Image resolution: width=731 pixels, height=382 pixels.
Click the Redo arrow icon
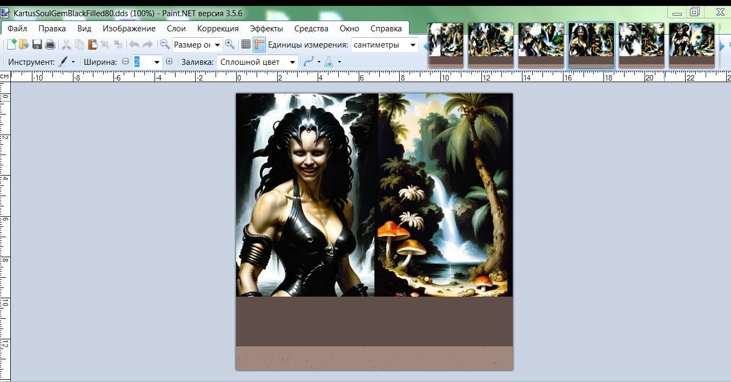pos(147,45)
